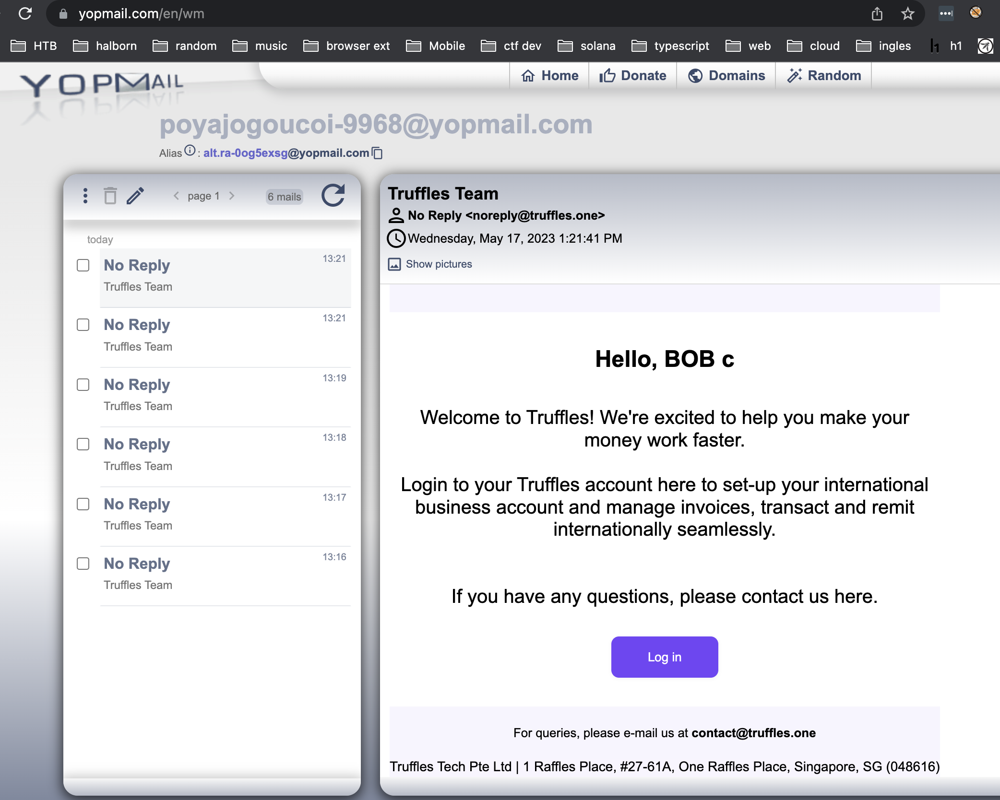The image size is (1000, 800).
Task: Click the alt.ra-0og5exsg alias address
Action: pyautogui.click(x=286, y=153)
